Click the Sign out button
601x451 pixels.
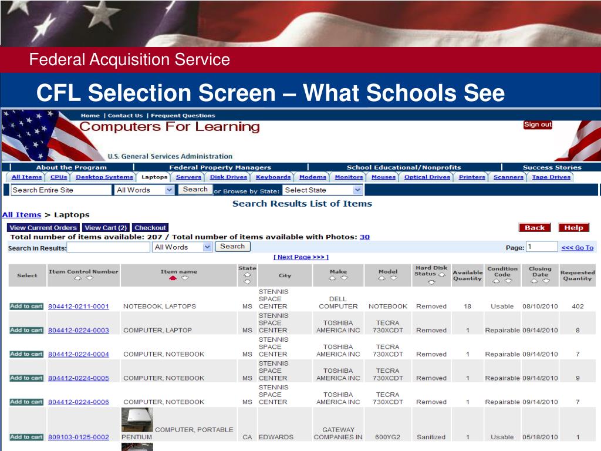[538, 124]
